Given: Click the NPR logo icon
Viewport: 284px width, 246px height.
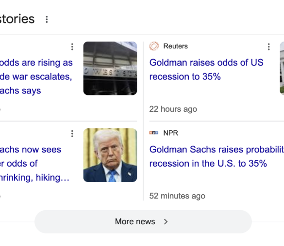Looking at the screenshot, I should coord(154,133).
